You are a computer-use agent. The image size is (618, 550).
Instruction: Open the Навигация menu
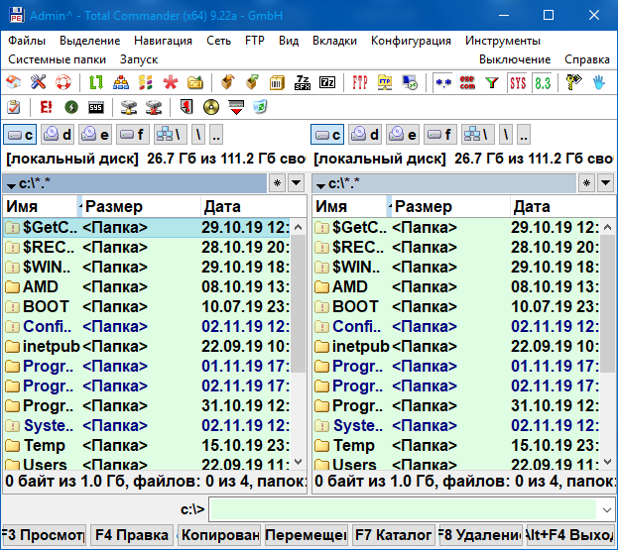(x=164, y=41)
